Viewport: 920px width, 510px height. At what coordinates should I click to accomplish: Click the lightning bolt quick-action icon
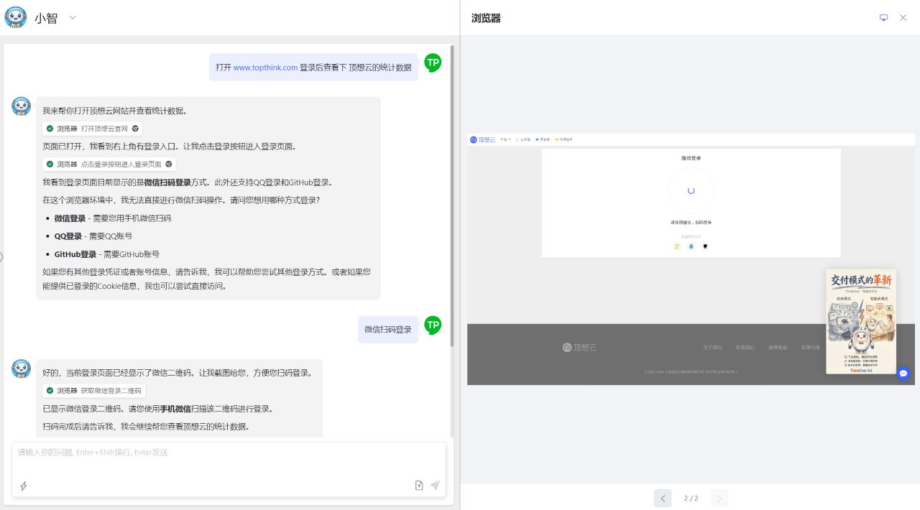[x=23, y=486]
